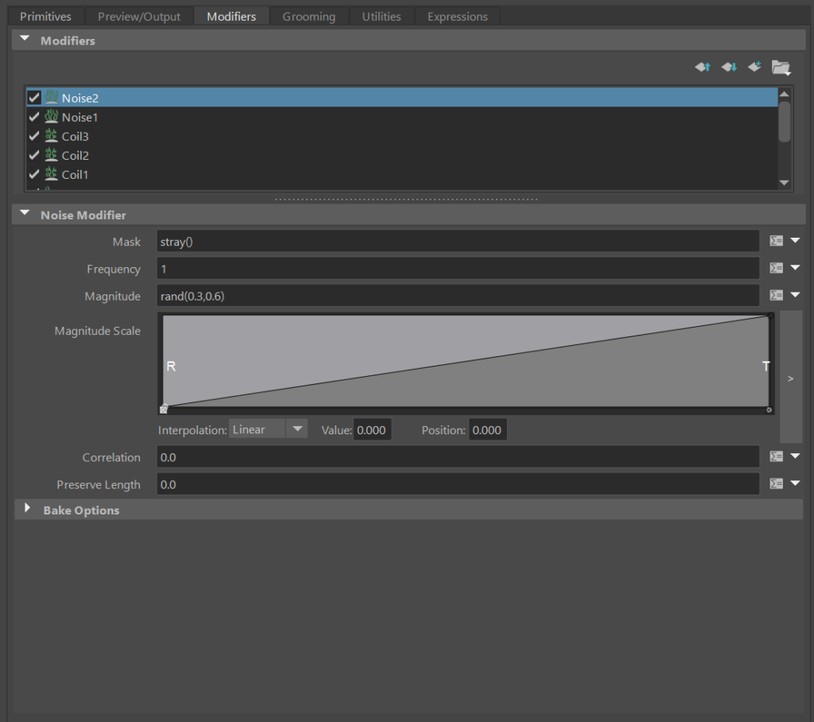The height and width of the screenshot is (722, 814).
Task: Open expression editor icon for Magnitude
Action: coord(777,296)
